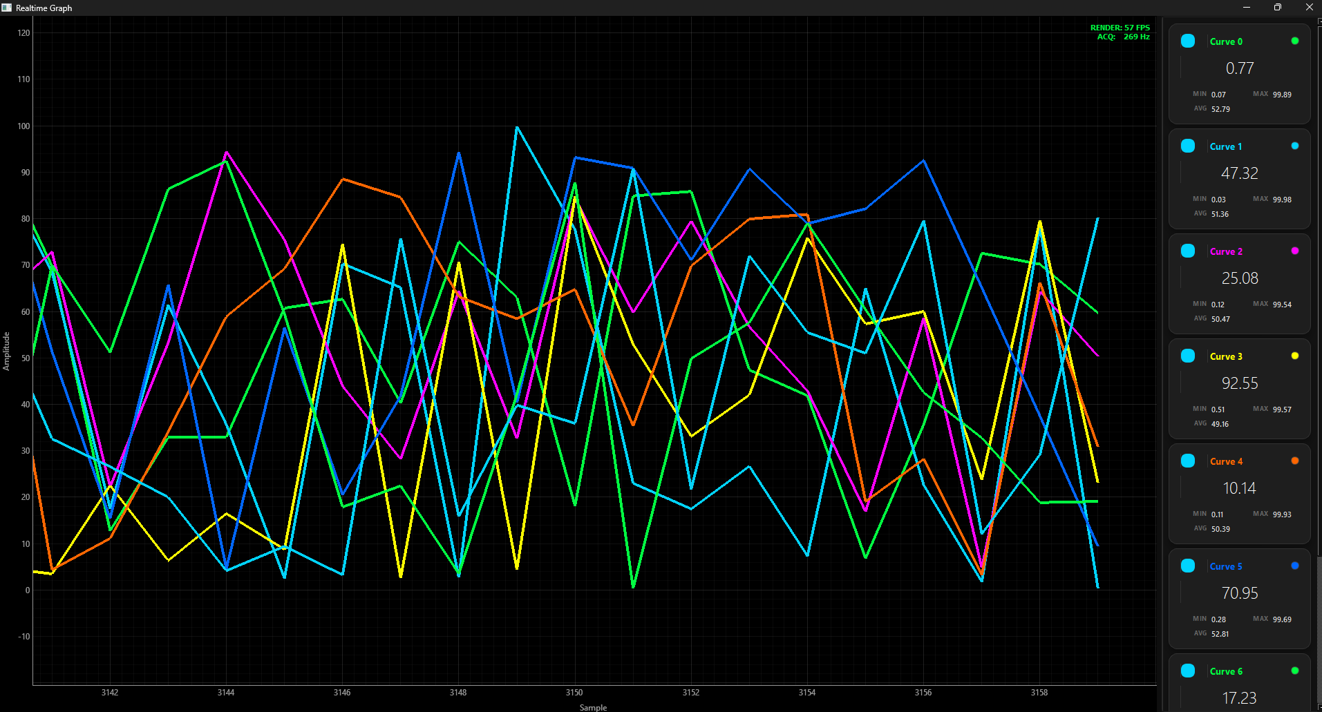Click Curve 3 yellow color dot

pyautogui.click(x=1295, y=356)
